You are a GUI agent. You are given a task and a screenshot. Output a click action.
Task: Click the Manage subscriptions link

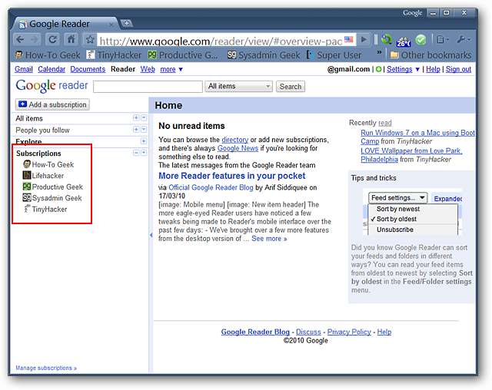point(46,369)
